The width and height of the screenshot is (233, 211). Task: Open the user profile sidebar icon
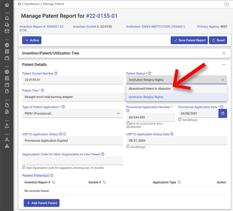point(7,139)
